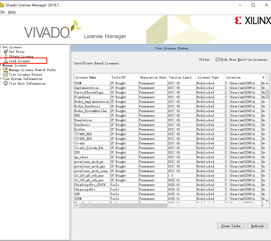
Task: Click the Load License download icon
Action: (x=6, y=61)
